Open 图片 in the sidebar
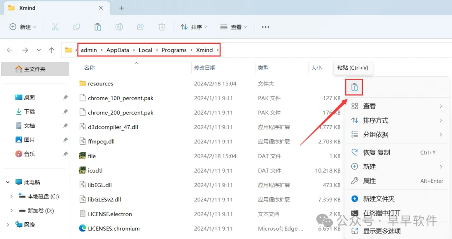 tap(29, 140)
